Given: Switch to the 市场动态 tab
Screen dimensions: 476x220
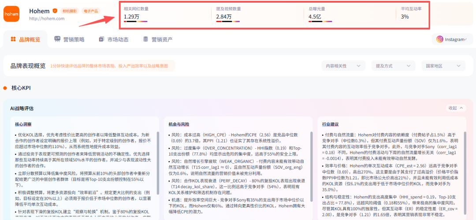Looking at the screenshot, I should (114, 39).
